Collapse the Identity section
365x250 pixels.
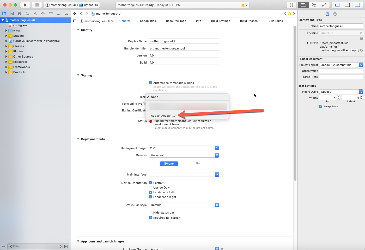click(x=78, y=30)
